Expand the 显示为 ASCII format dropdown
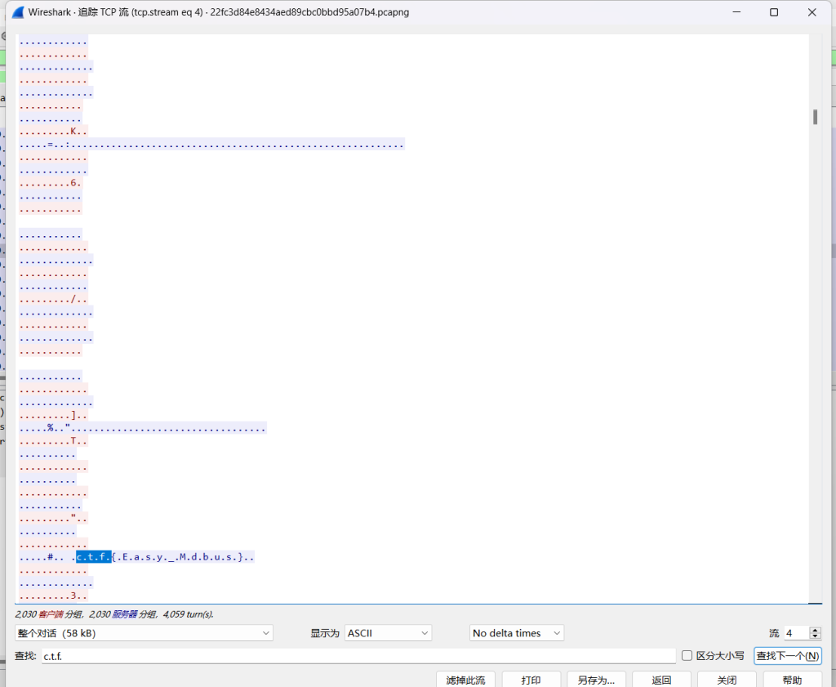 [x=388, y=633]
